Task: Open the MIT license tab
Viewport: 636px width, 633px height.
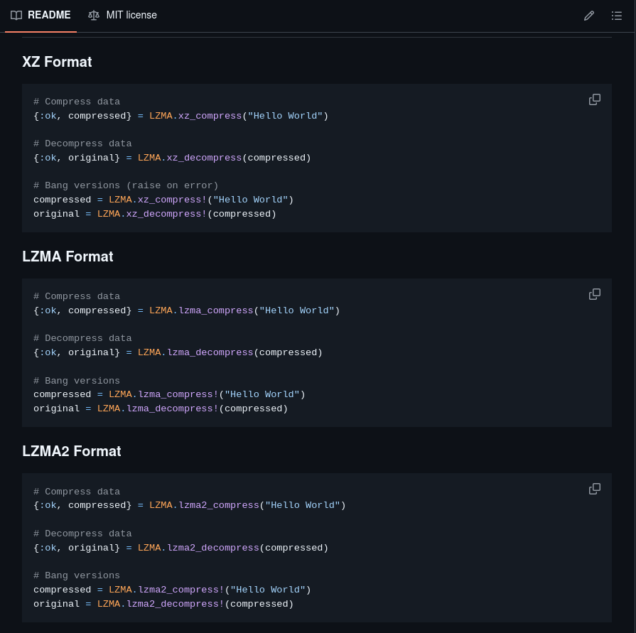Action: pos(131,15)
